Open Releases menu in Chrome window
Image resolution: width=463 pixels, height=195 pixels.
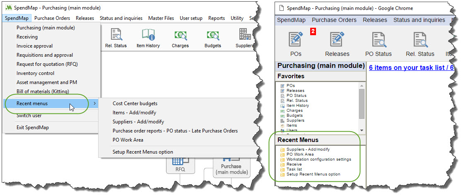pyautogui.click(x=375, y=20)
